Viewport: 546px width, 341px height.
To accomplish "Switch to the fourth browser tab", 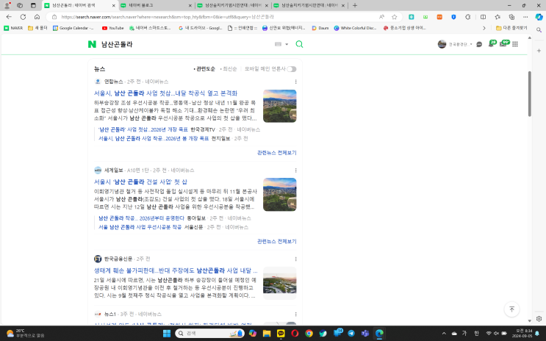I will (309, 6).
